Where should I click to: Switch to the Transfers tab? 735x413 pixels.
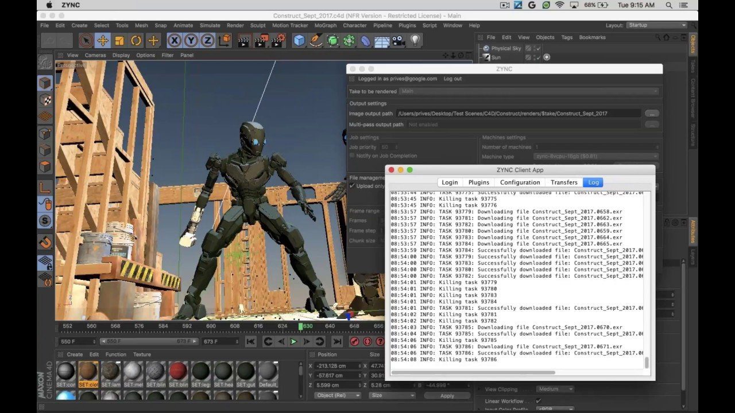(x=564, y=182)
